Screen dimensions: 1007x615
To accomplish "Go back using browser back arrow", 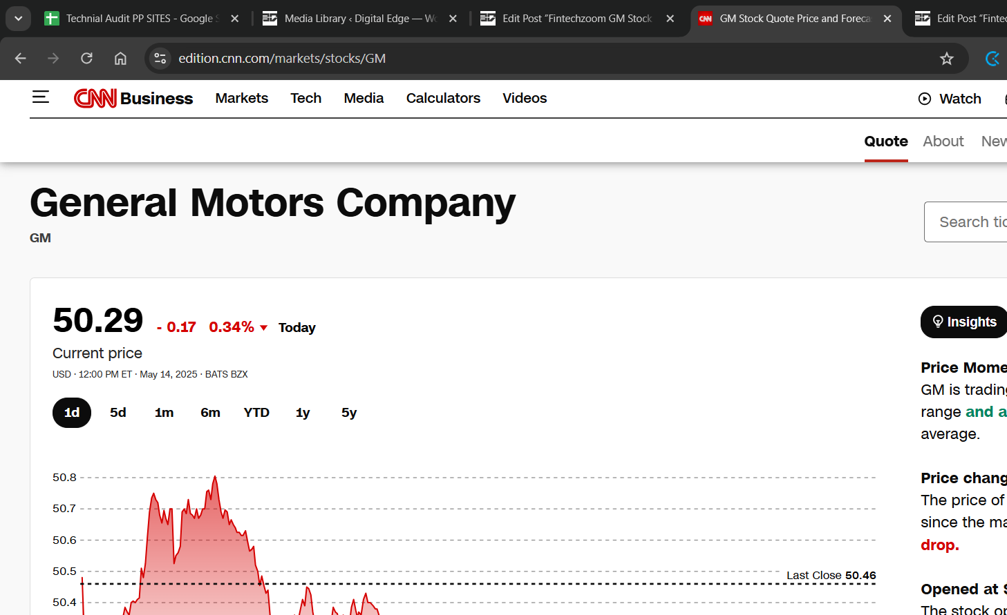I will pyautogui.click(x=21, y=59).
